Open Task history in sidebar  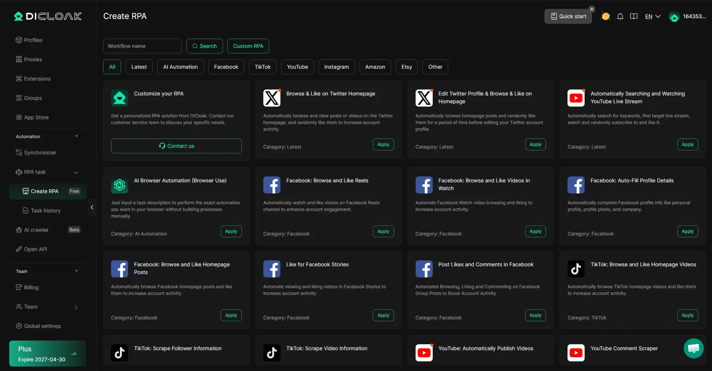45,211
